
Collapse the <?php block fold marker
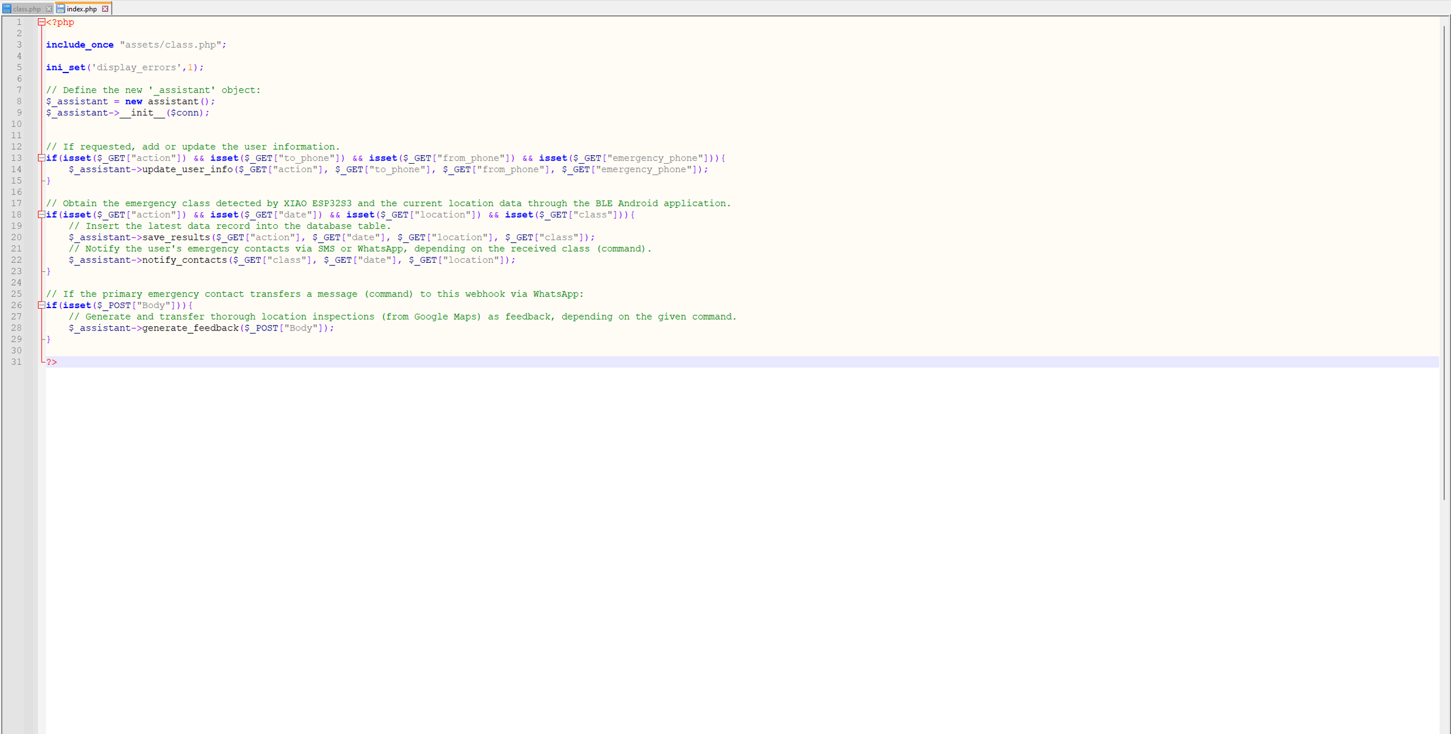pos(41,22)
